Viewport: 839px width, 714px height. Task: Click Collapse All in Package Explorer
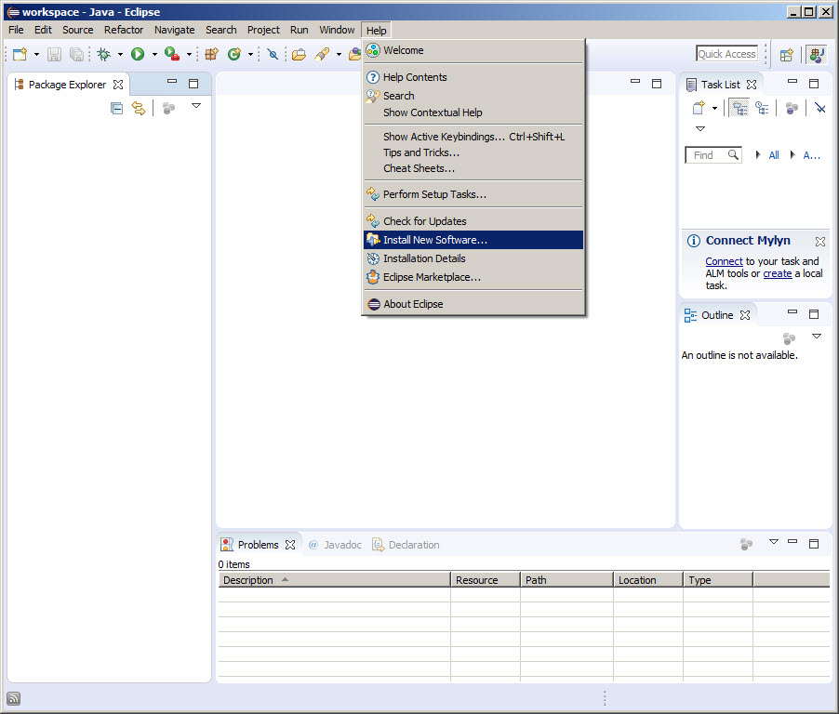click(117, 109)
